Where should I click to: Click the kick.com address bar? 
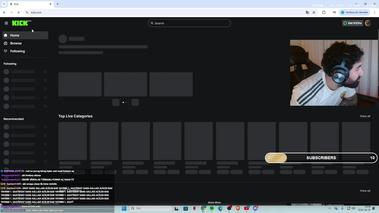pos(166,12)
